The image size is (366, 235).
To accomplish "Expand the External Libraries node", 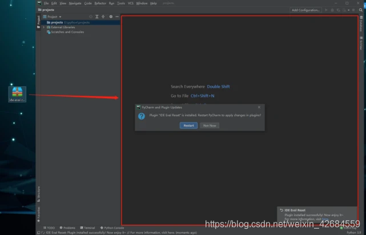I will click(x=43, y=27).
